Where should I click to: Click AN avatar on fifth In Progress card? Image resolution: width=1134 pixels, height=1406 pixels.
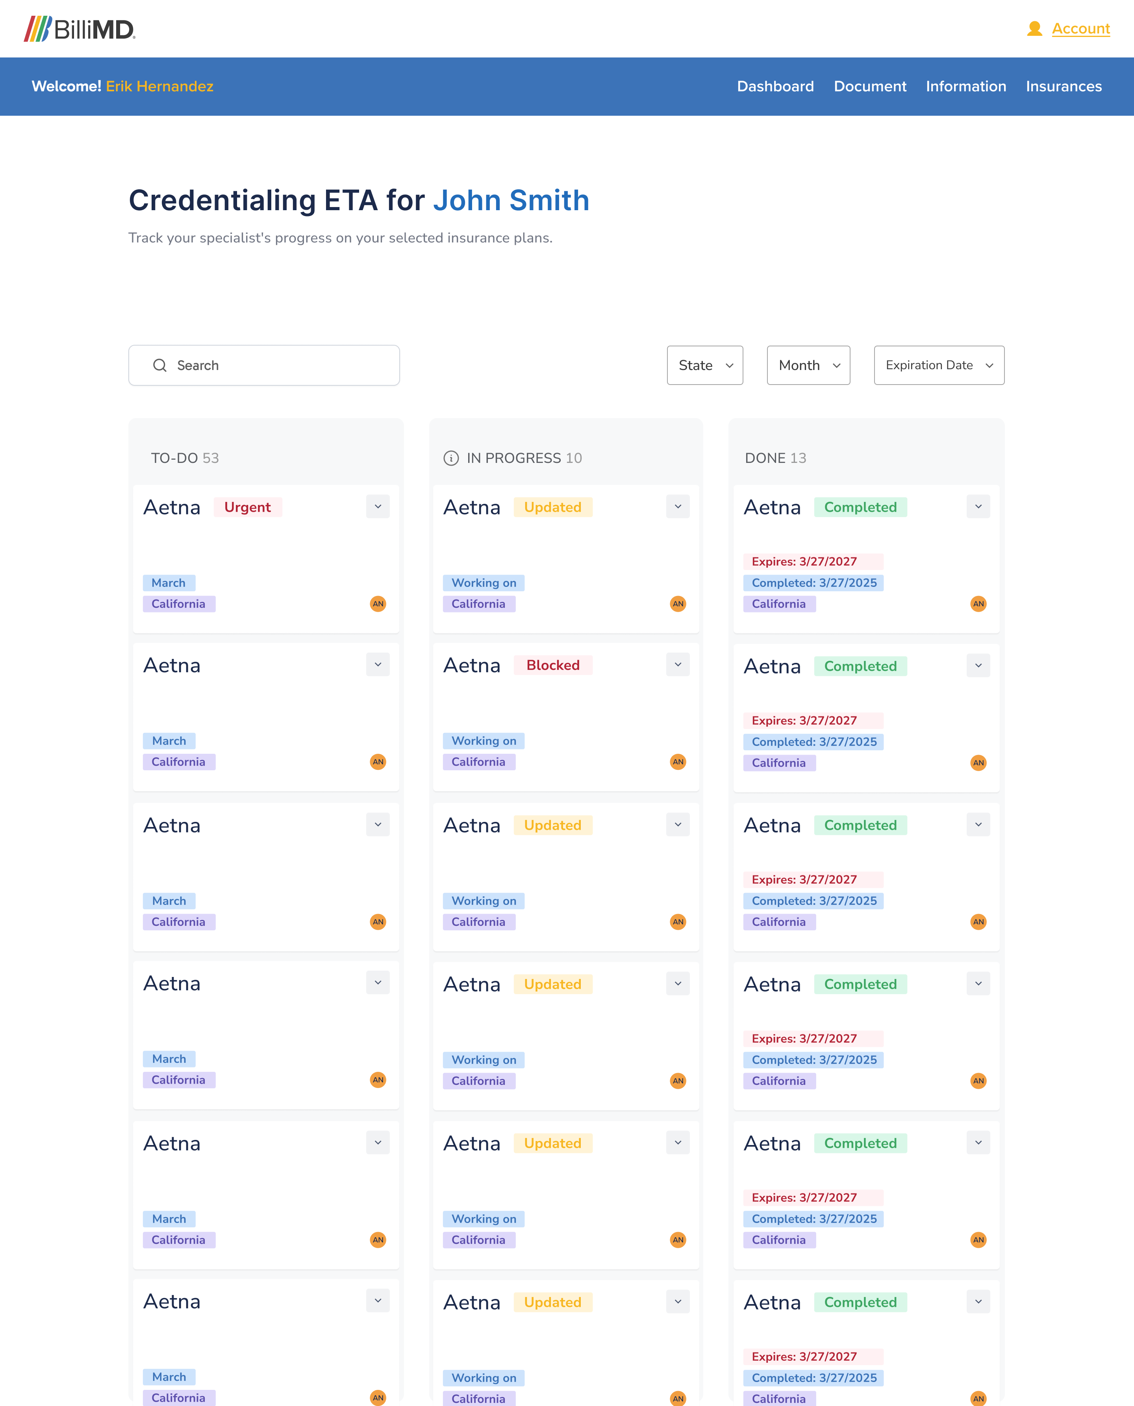(678, 1239)
